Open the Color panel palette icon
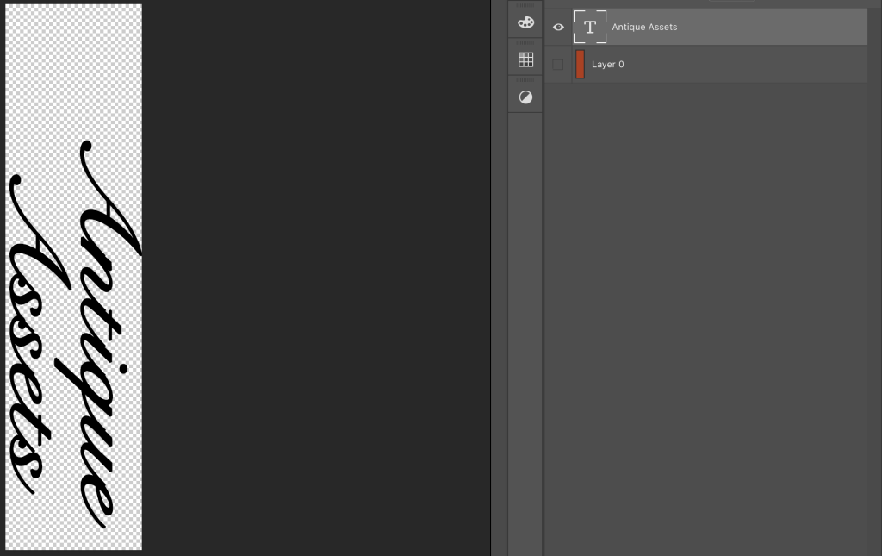 (x=525, y=23)
